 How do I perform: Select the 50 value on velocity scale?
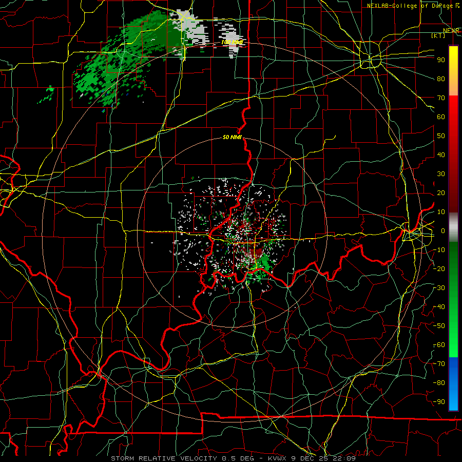point(441,136)
